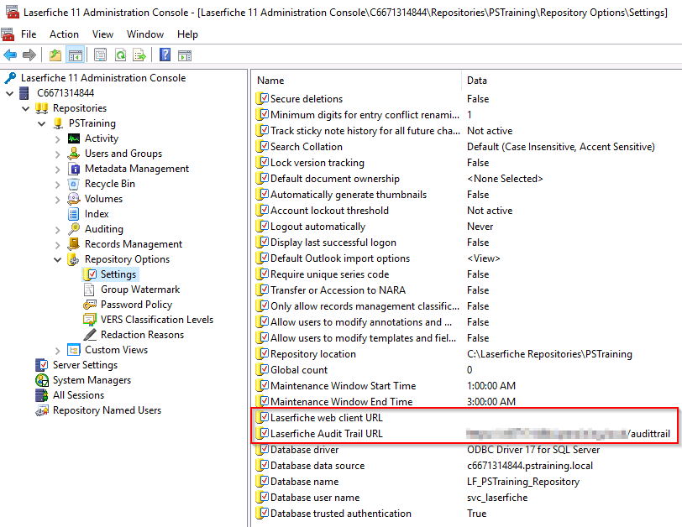Expand the Custom Views node

(x=57, y=351)
